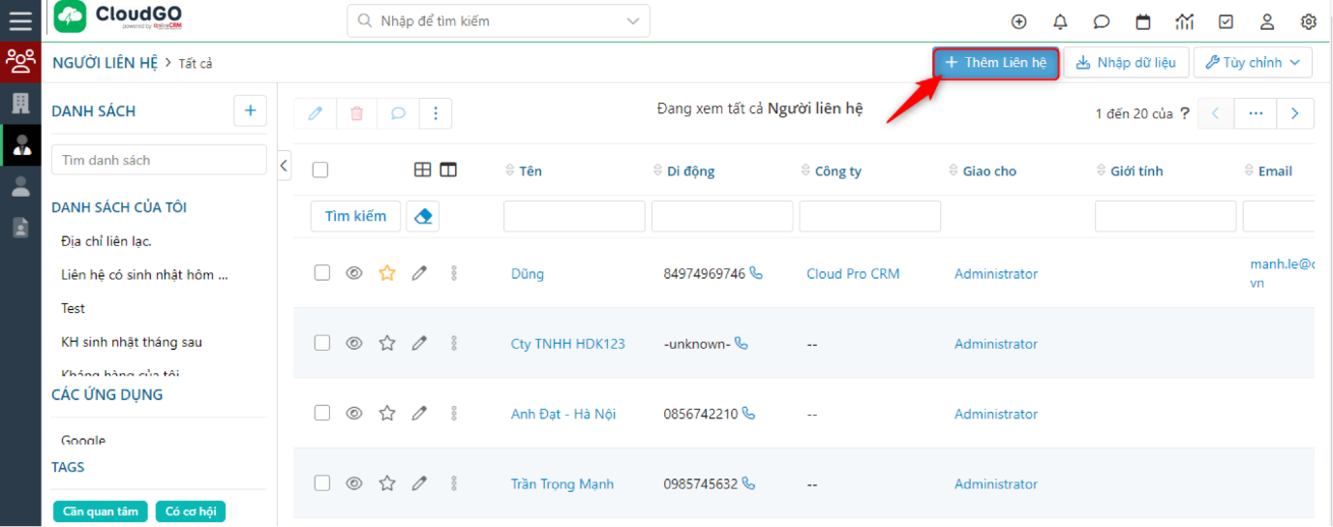The image size is (1333, 527).
Task: Toggle the select all checkbox in header
Action: point(320,170)
